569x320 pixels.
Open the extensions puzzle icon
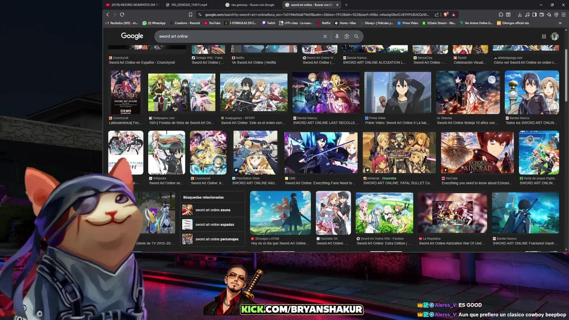501,14
